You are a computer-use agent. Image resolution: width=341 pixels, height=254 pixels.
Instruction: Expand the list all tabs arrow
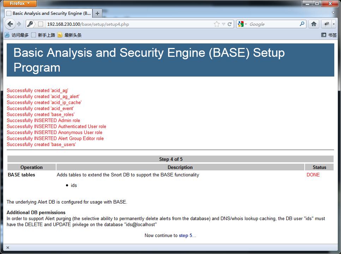(333, 13)
